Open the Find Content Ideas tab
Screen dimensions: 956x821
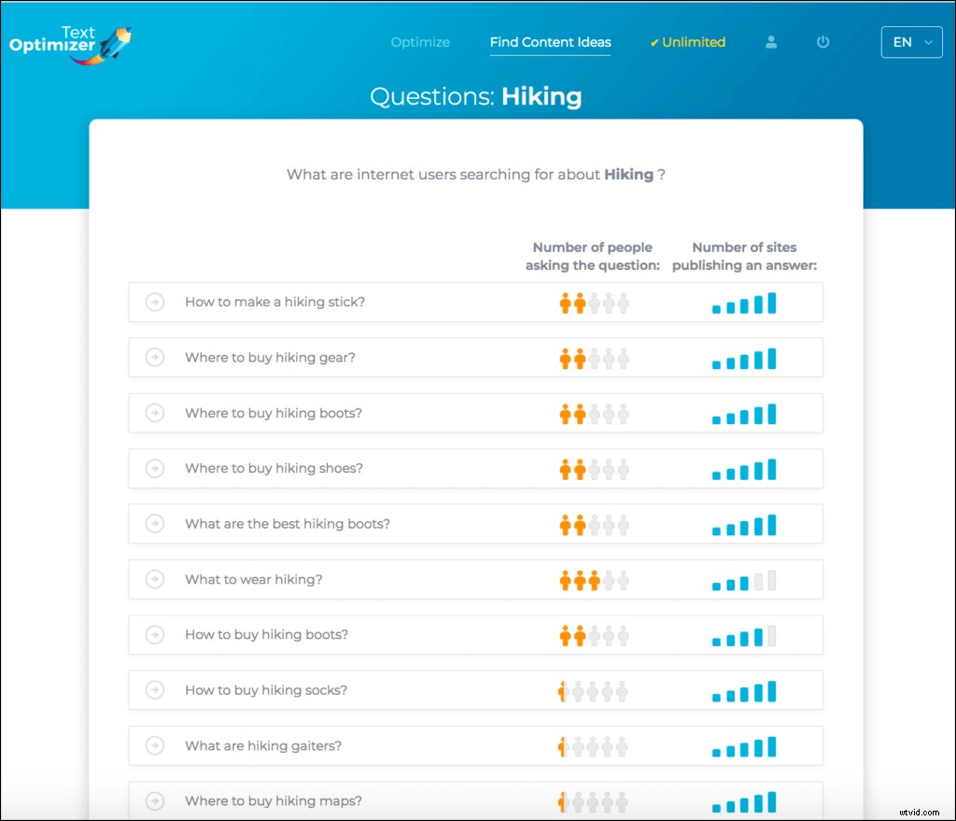pos(550,42)
